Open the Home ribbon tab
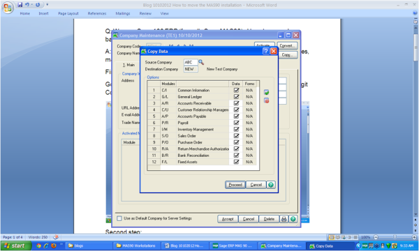The width and height of the screenshot is (419, 251). [x=25, y=13]
